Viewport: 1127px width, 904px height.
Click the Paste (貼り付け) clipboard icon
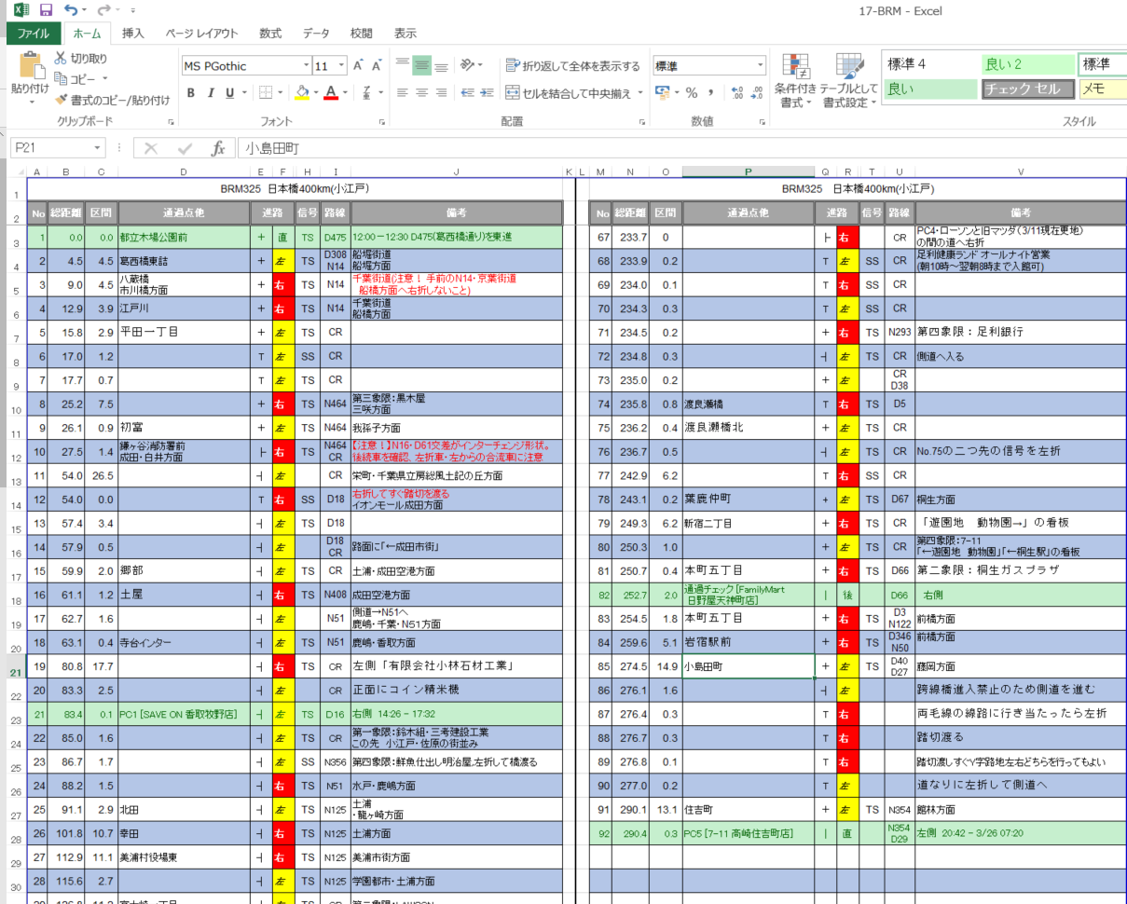[x=31, y=67]
